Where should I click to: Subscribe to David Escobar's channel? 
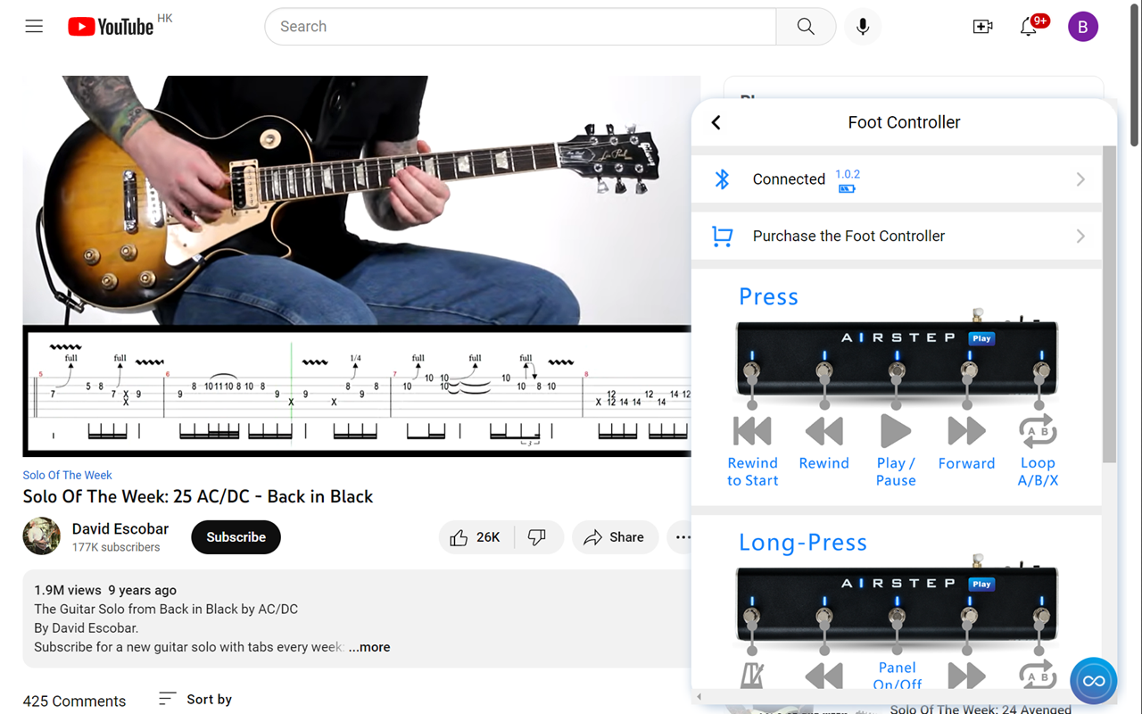(236, 536)
